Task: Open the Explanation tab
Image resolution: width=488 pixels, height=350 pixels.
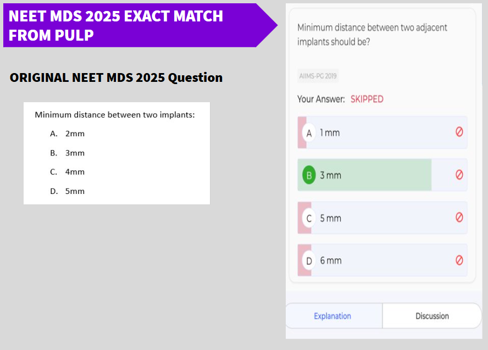Action: [x=332, y=316]
